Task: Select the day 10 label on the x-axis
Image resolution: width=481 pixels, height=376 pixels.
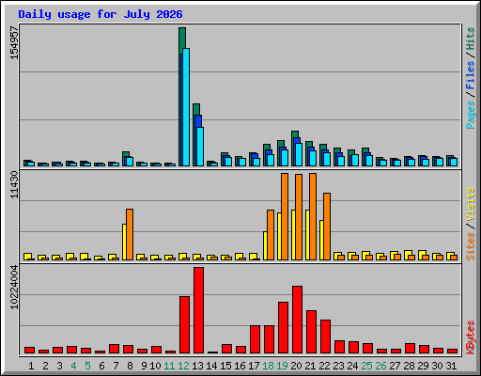Action: tap(155, 366)
